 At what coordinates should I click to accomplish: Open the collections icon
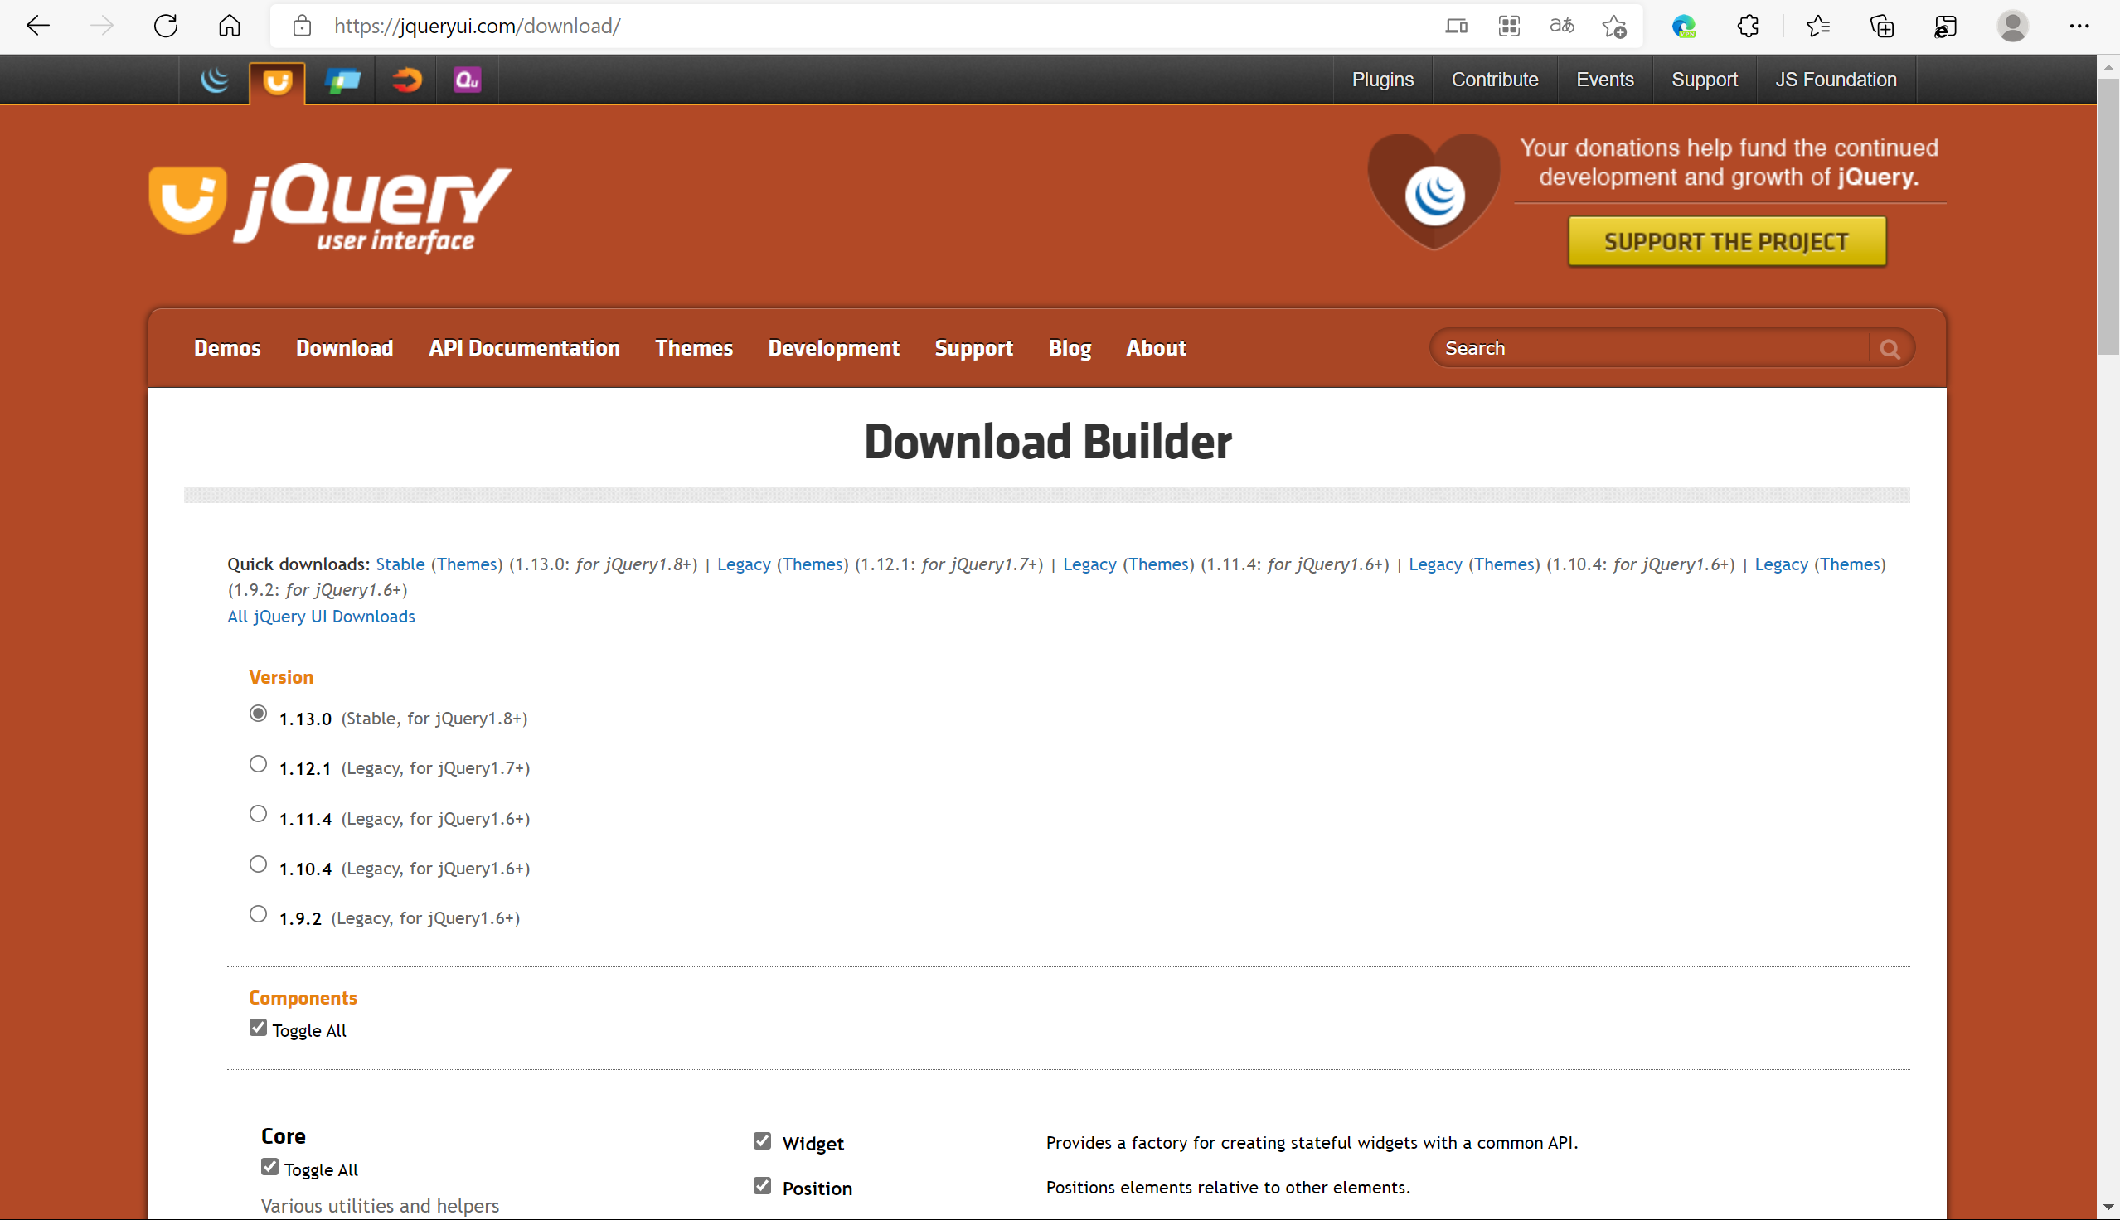point(1882,26)
